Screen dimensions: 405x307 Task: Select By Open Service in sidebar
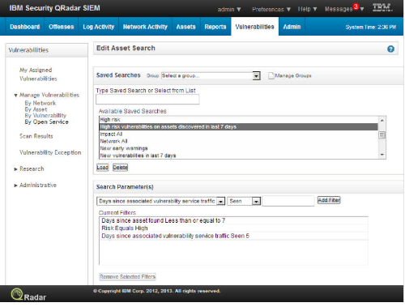click(46, 122)
